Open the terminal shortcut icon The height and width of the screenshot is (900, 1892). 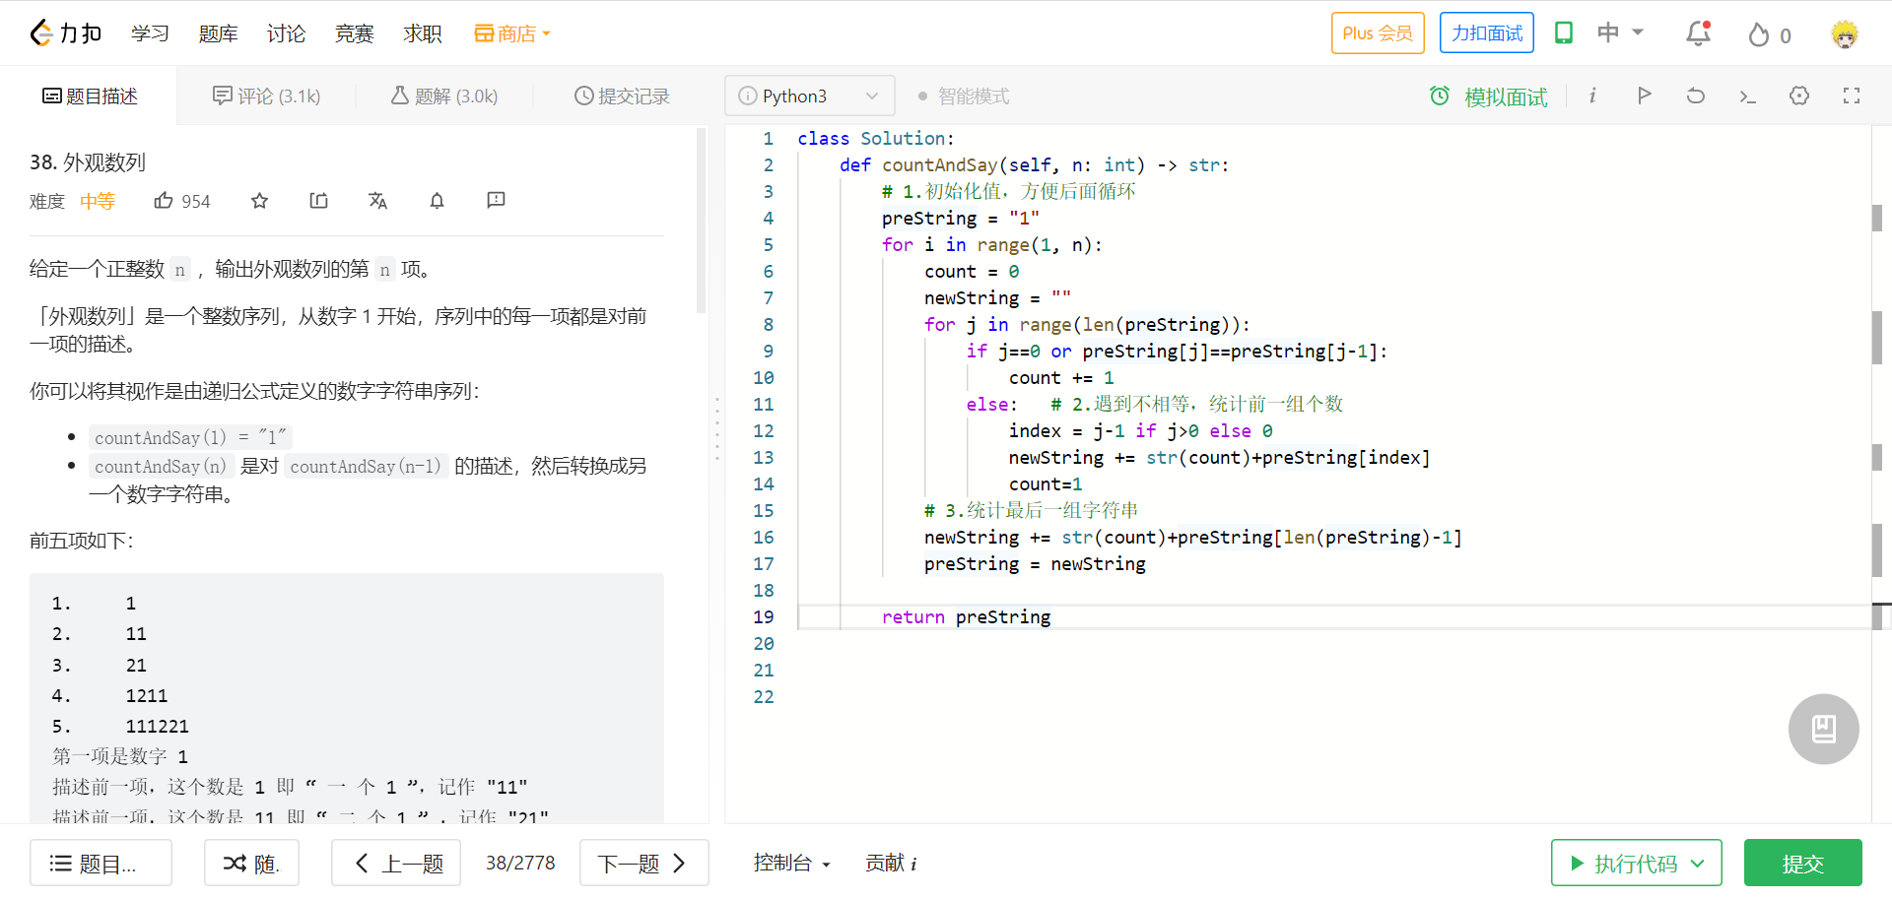(1747, 96)
